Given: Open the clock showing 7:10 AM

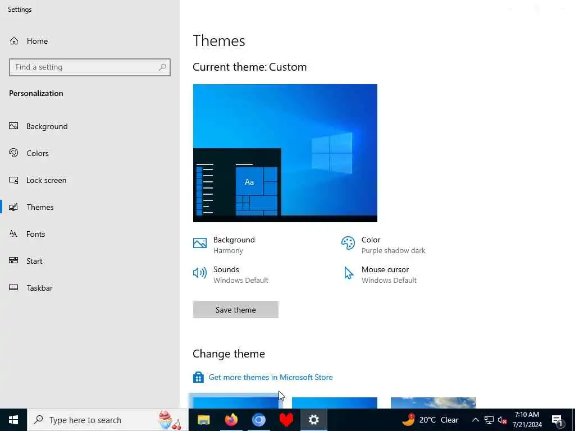Looking at the screenshot, I should [527, 420].
